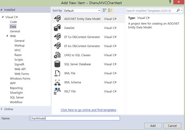This screenshot has width=185, height=130.
Task: Click the SQL Server Database icon
Action: tap(57, 64)
